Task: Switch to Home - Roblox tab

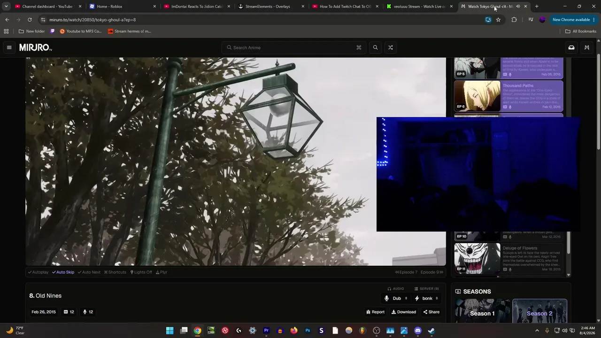Action: pyautogui.click(x=122, y=7)
